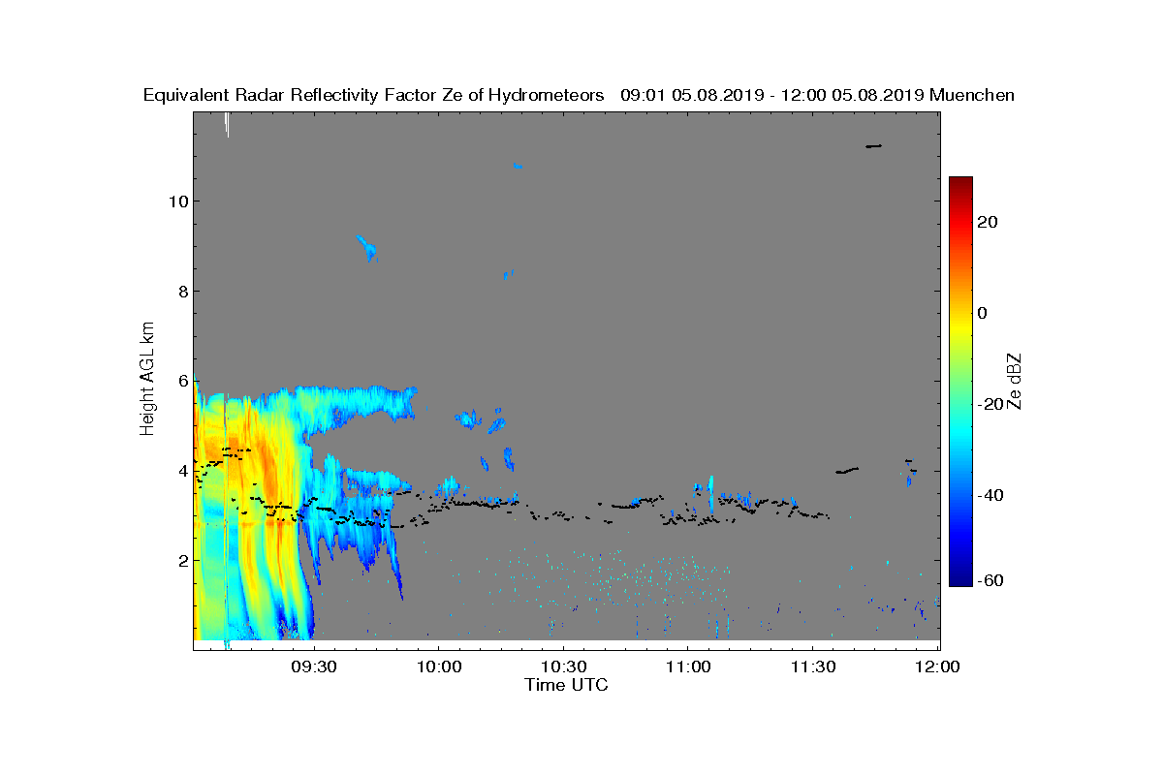Click the 'Ze dBZ' colorbar label
The height and width of the screenshot is (775, 1163).
[x=1015, y=381]
